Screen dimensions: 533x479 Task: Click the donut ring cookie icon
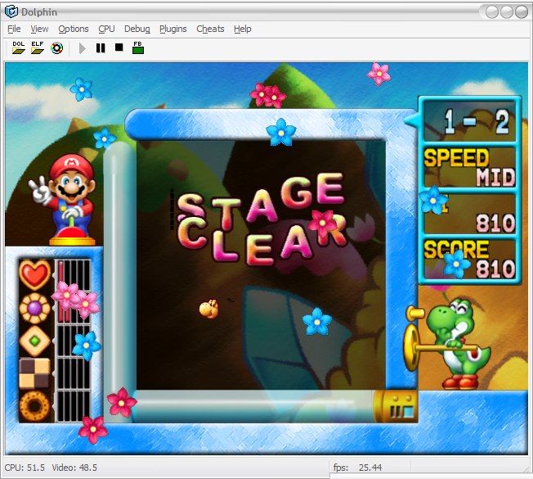[x=34, y=406]
